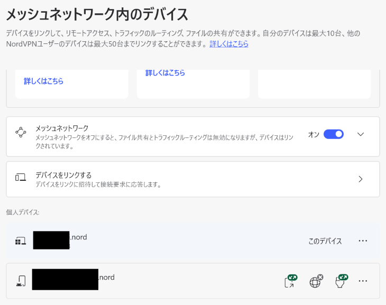Click the Android phone device icon
The width and height of the screenshot is (386, 305).
pyautogui.click(x=21, y=281)
